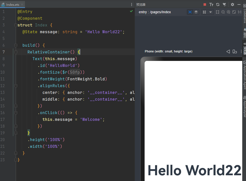Collapse the RelativeContainer fold marker
Viewport: 246px width, 181px height.
pos(16,52)
